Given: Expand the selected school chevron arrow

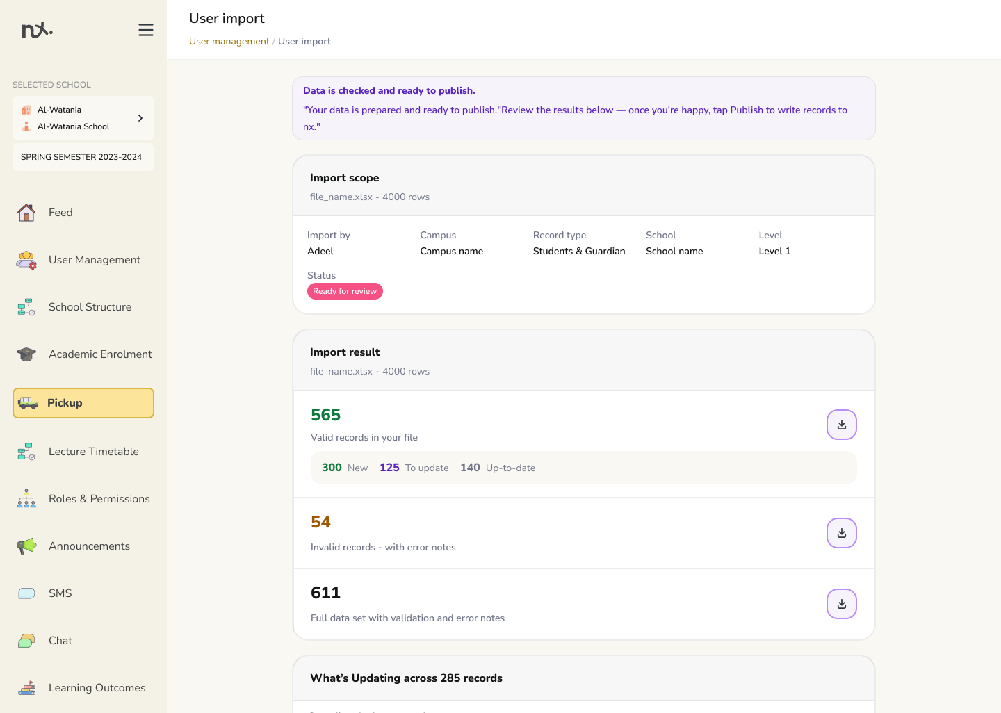Looking at the screenshot, I should (140, 118).
